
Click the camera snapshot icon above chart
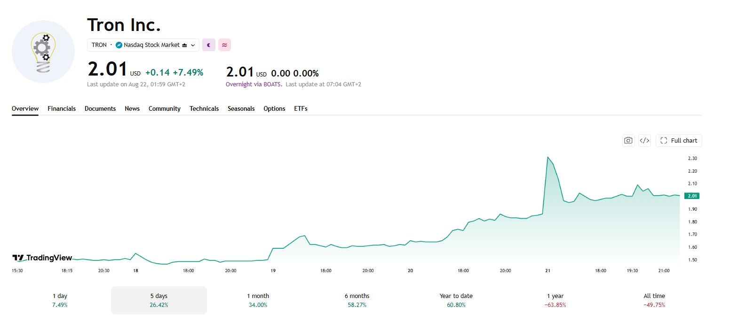click(x=628, y=140)
